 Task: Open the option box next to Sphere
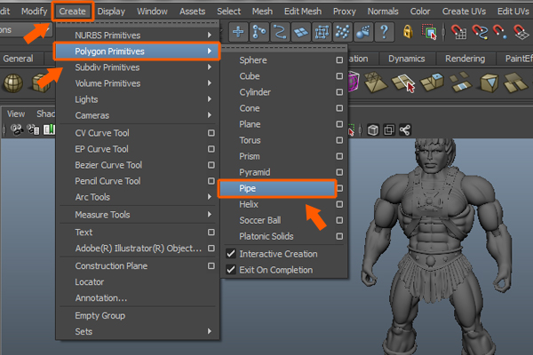[339, 60]
